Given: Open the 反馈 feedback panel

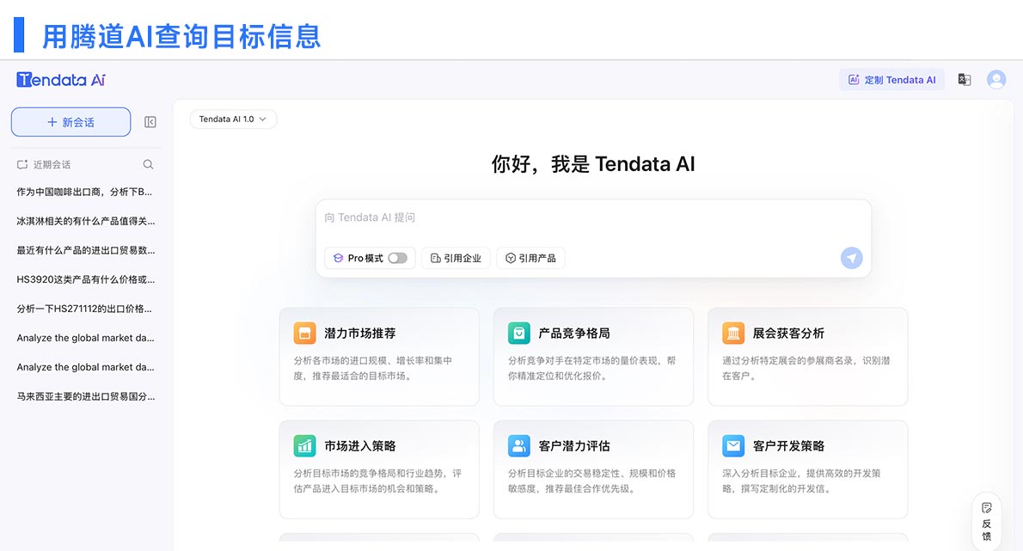Looking at the screenshot, I should click(986, 519).
